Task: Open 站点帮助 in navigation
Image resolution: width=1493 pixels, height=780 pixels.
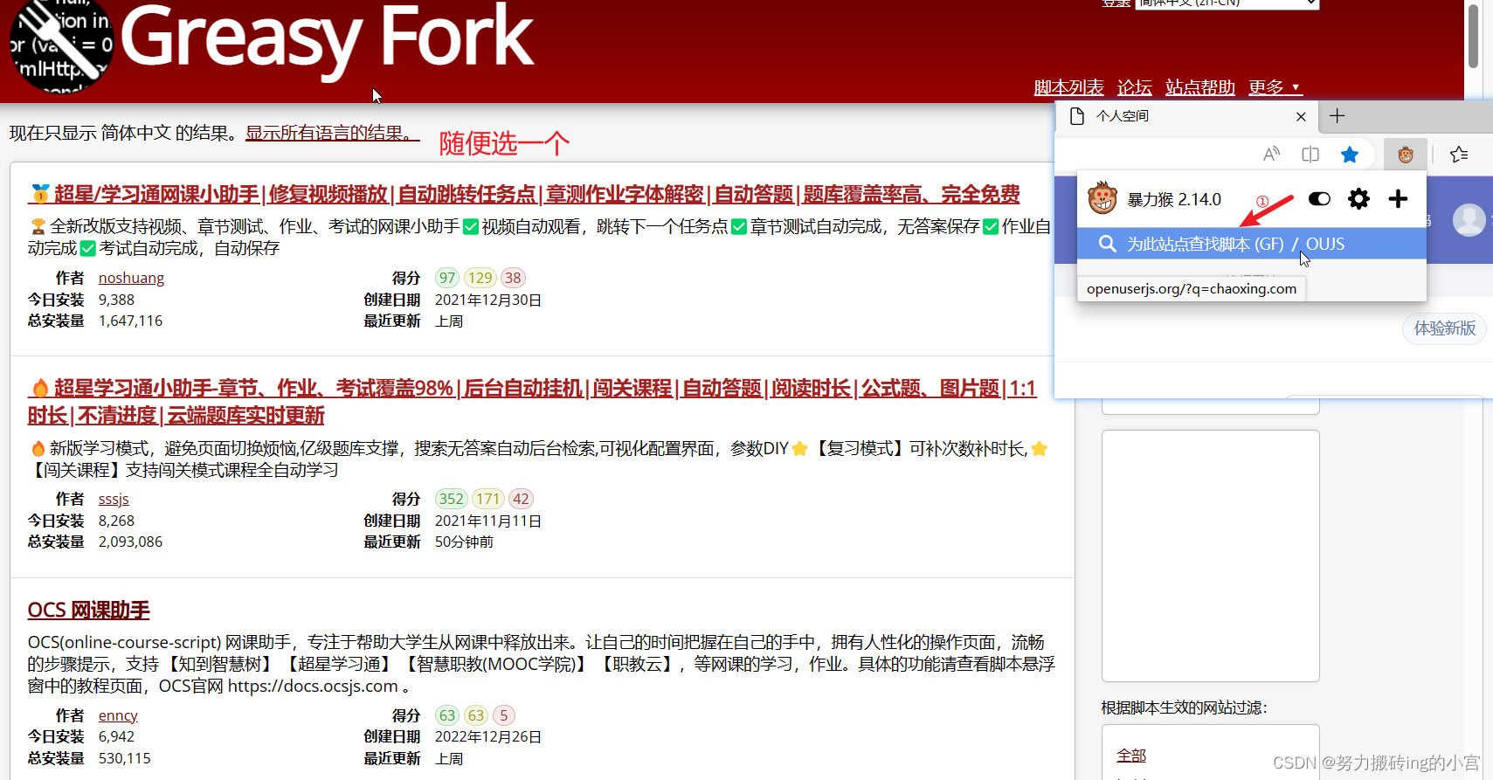Action: click(1199, 87)
